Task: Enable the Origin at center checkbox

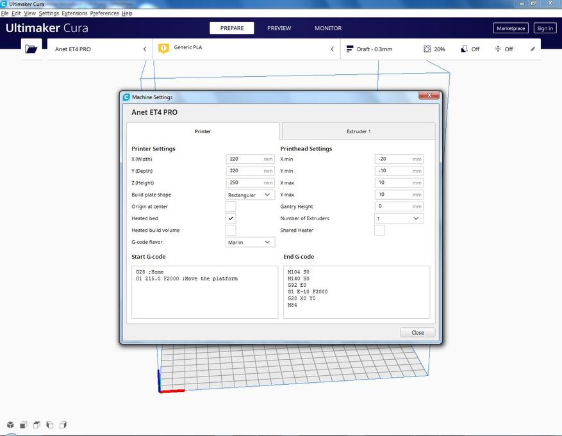Action: click(231, 207)
